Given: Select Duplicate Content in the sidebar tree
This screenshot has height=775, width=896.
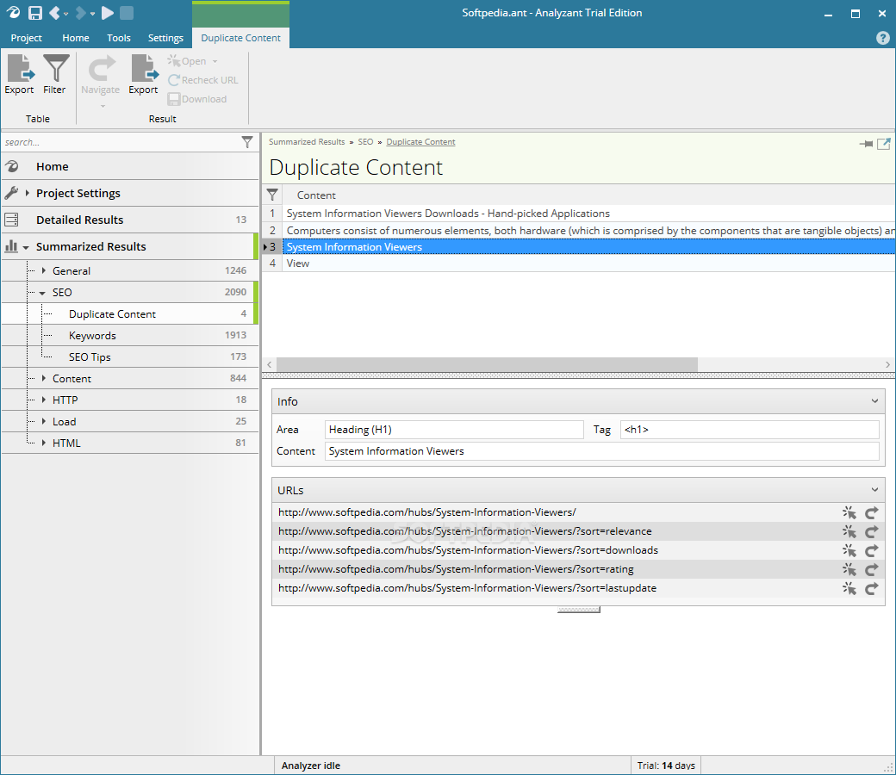Looking at the screenshot, I should [x=130, y=314].
